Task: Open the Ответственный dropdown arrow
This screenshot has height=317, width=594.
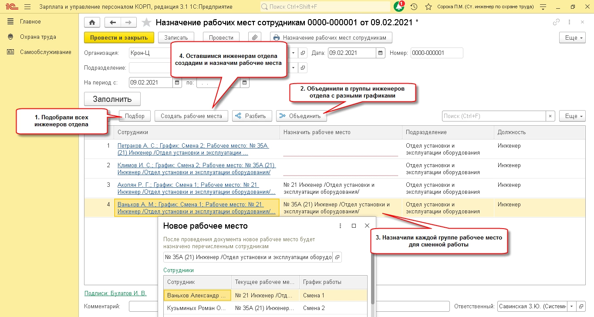Action: coord(571,306)
